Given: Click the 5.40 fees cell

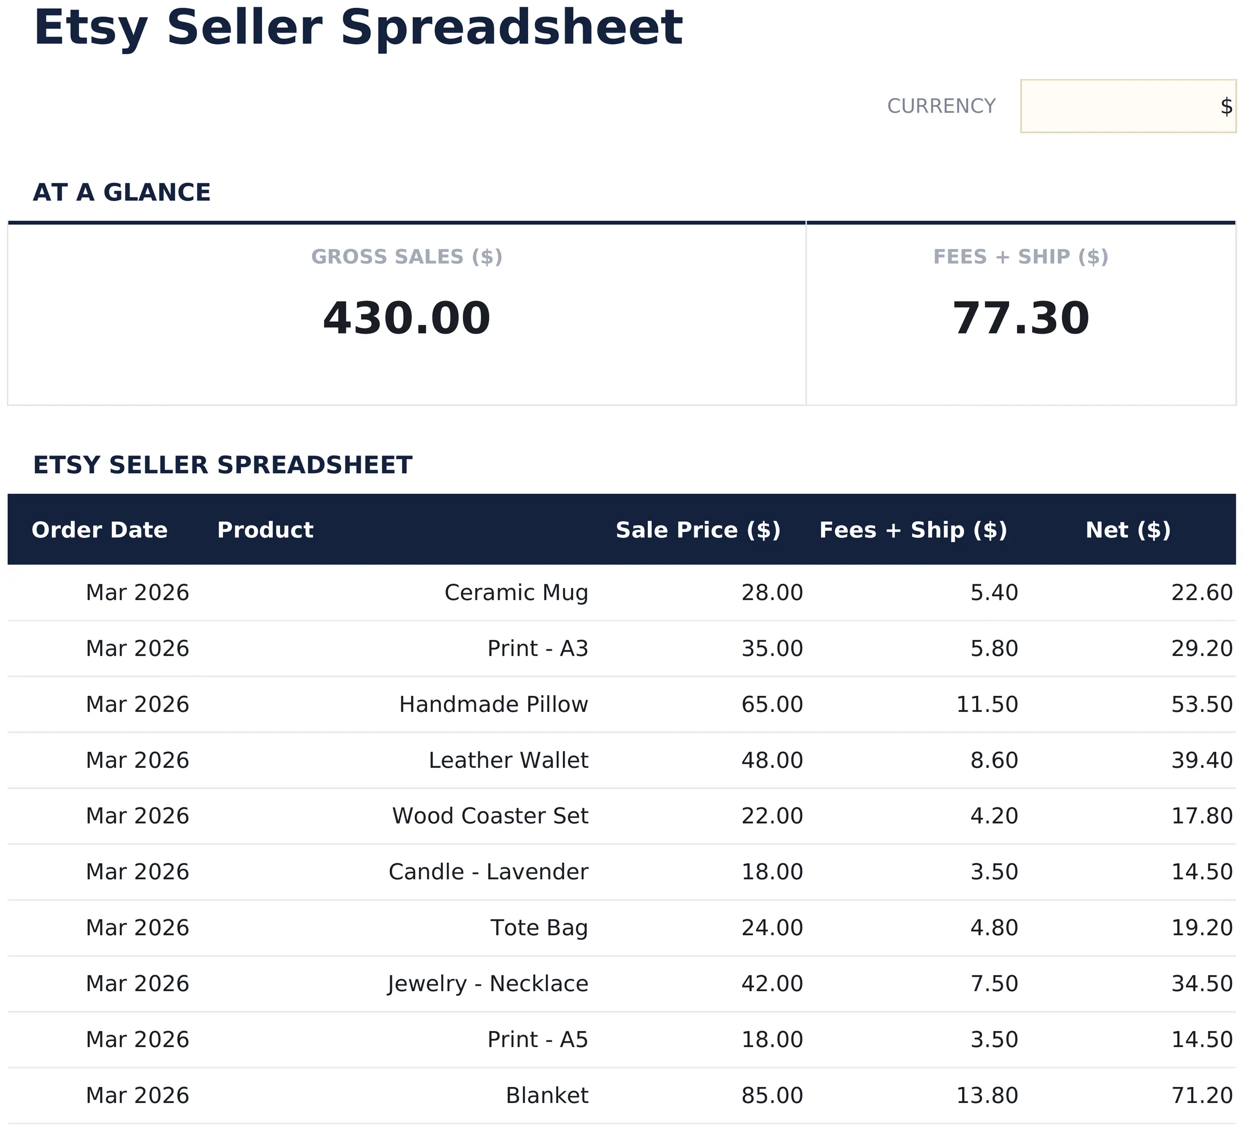Looking at the screenshot, I should click(994, 593).
